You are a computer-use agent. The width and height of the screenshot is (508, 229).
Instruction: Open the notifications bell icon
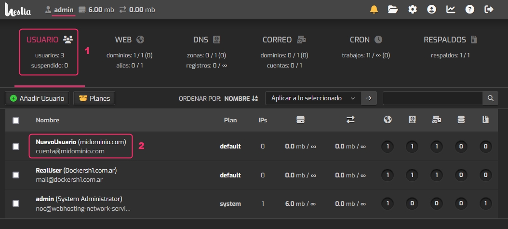click(374, 9)
